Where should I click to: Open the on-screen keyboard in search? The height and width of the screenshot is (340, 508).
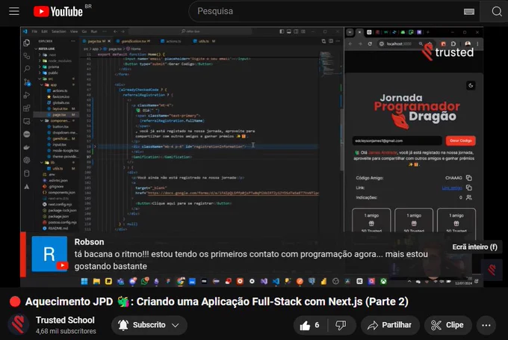(x=469, y=12)
